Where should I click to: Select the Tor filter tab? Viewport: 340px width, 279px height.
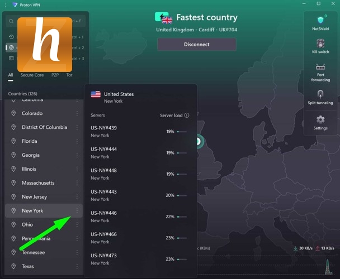(x=69, y=75)
